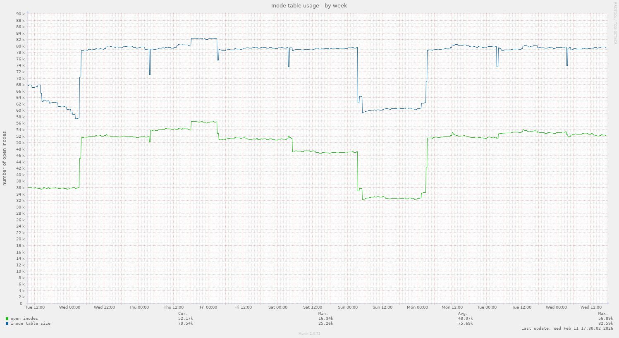
Task: Click the 'Fri 00:00' x-axis time label
Action: click(208, 307)
